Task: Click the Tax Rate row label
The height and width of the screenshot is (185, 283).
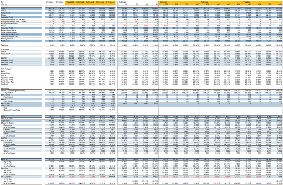Action: click(4, 45)
